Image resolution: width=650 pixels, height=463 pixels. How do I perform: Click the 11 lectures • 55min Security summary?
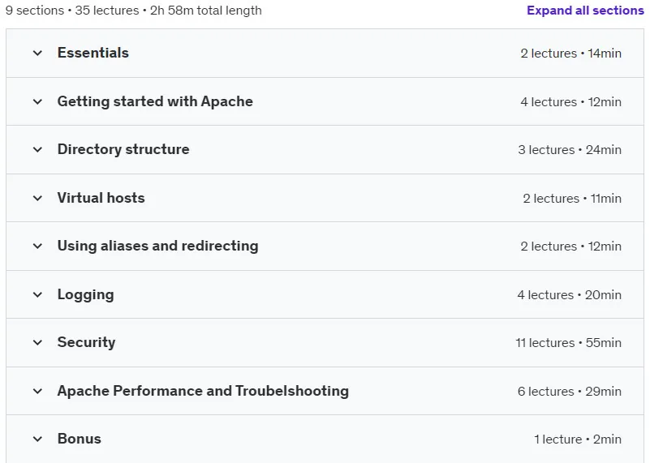coord(568,343)
